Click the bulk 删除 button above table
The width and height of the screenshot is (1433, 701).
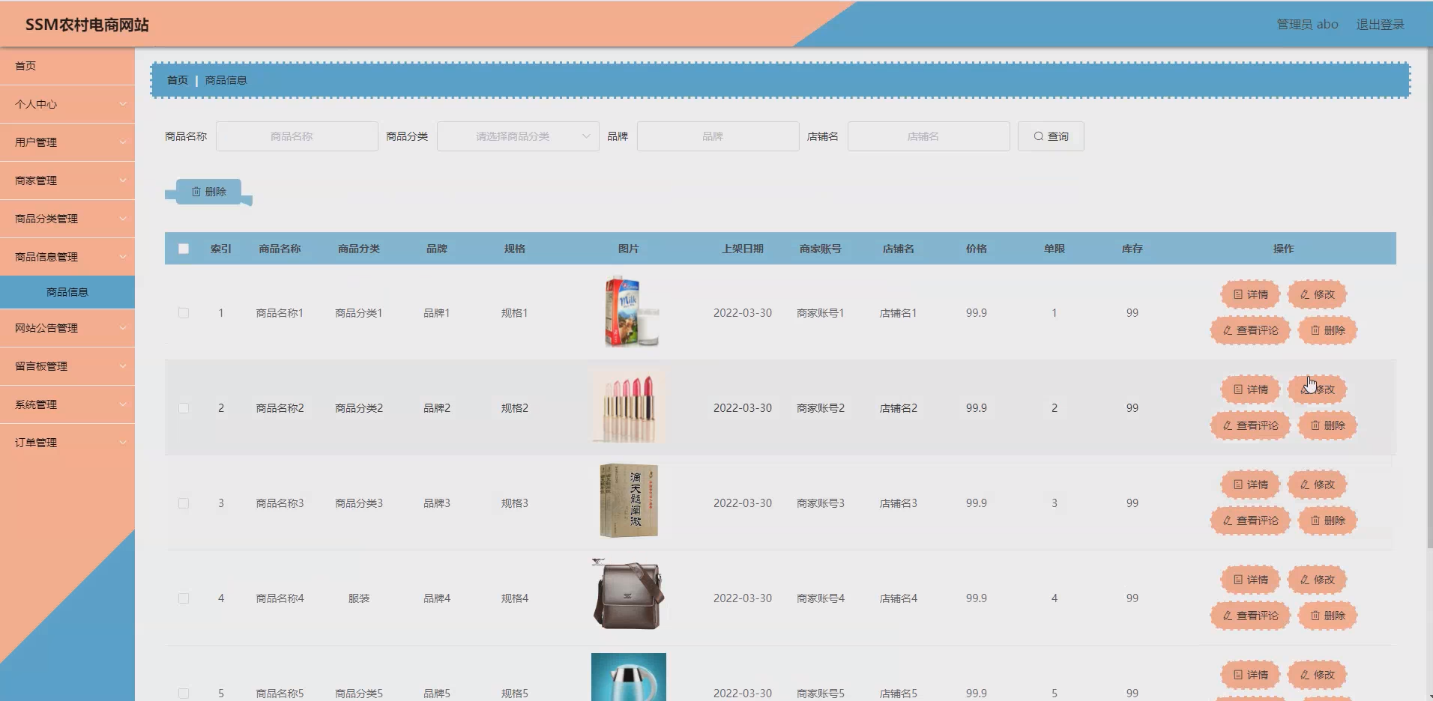click(x=208, y=192)
